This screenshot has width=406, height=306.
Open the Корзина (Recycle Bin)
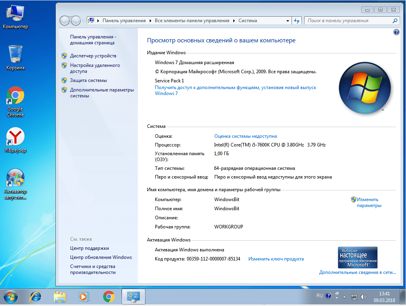15,55
